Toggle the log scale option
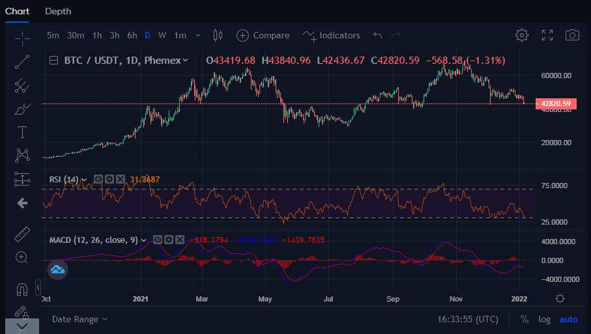The height and width of the screenshot is (334, 591). tap(544, 319)
